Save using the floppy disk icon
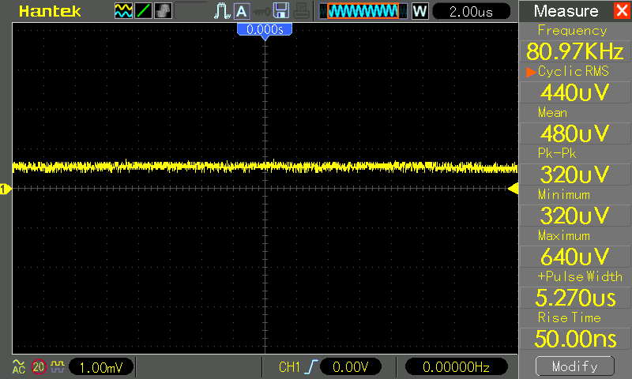 pyautogui.click(x=281, y=11)
